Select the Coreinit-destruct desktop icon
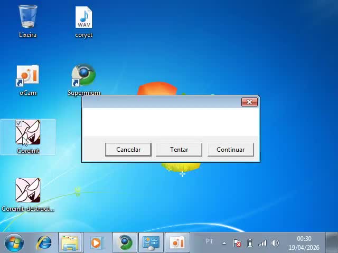338x253 pixels. click(x=28, y=191)
